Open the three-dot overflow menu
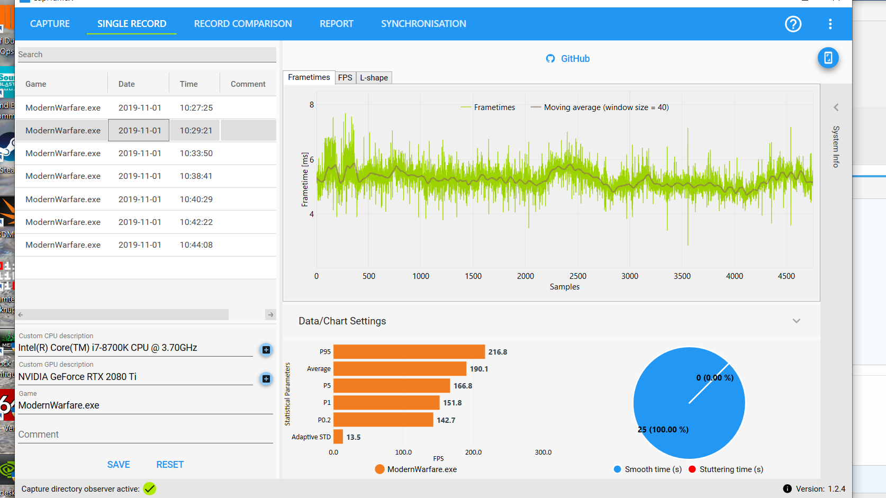This screenshot has width=886, height=498. click(830, 24)
